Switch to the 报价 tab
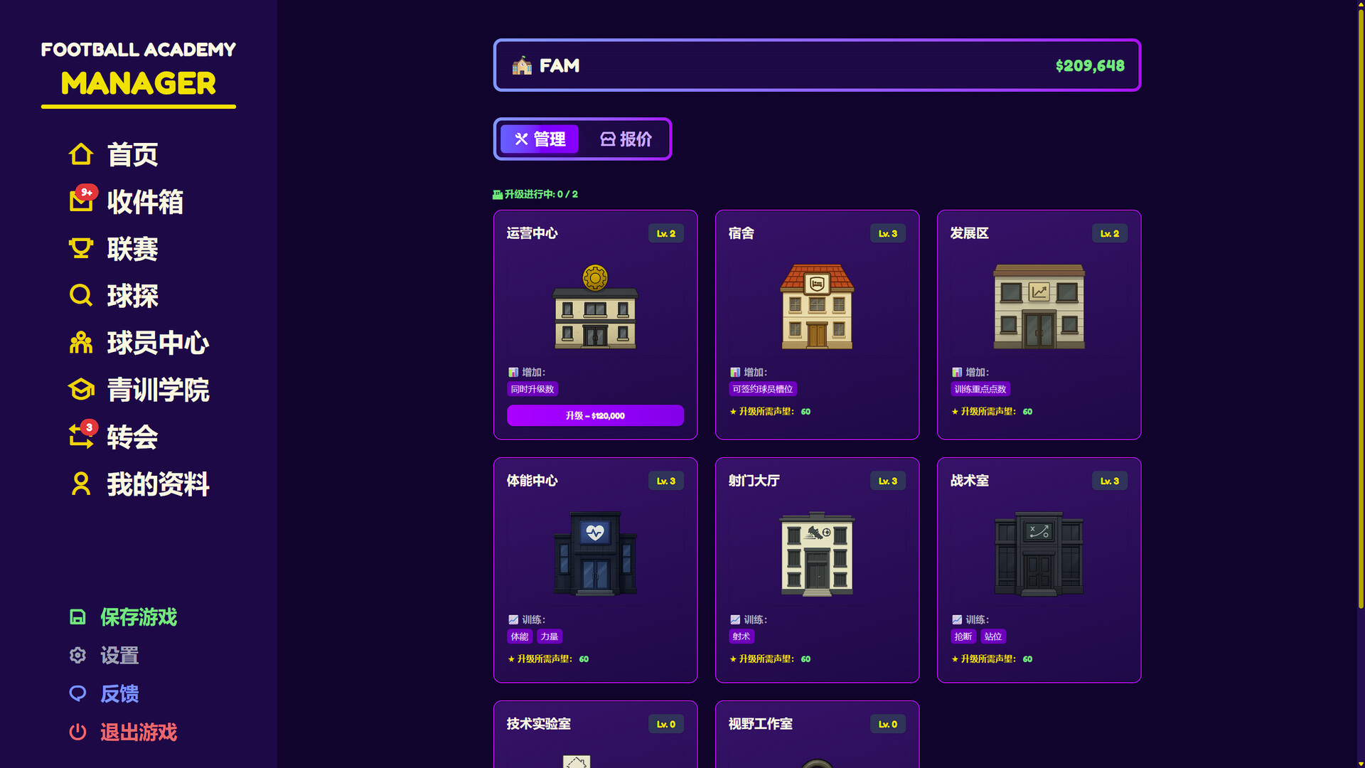The image size is (1365, 768). coord(626,139)
